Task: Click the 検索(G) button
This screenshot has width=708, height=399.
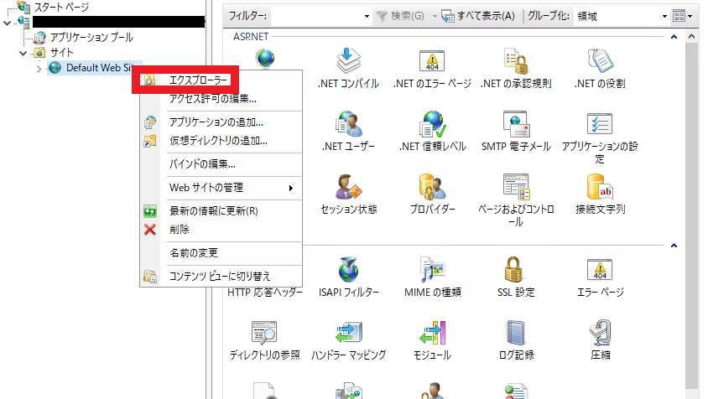Action: click(x=400, y=16)
